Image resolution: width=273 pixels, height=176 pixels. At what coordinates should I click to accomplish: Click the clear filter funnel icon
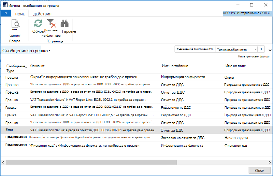52,23
